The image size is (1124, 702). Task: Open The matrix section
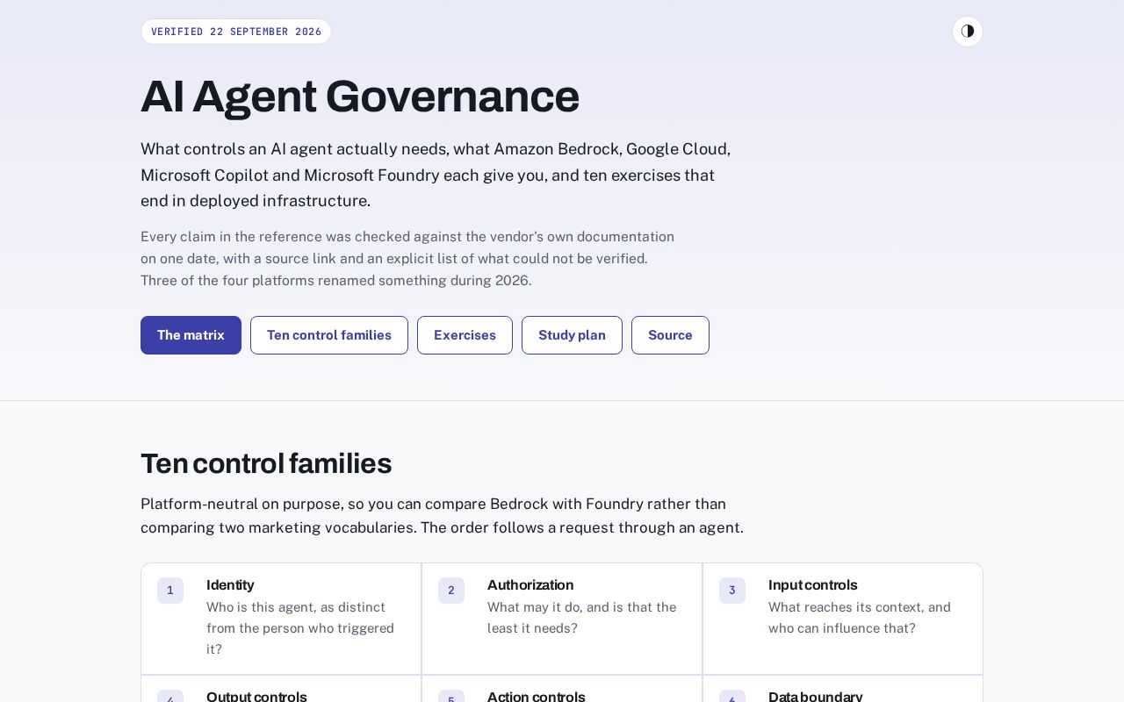point(191,335)
